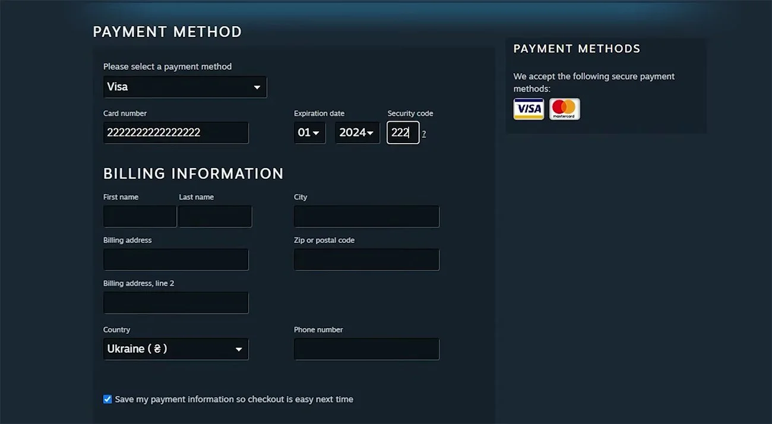This screenshot has height=424, width=772.
Task: Click the Phone number field
Action: (366, 349)
